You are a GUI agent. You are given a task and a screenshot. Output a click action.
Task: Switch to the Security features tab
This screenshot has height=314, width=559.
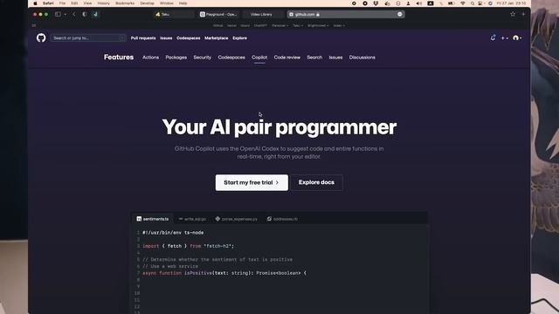(x=202, y=58)
